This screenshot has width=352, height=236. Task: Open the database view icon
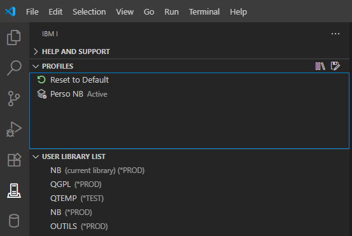point(14,221)
